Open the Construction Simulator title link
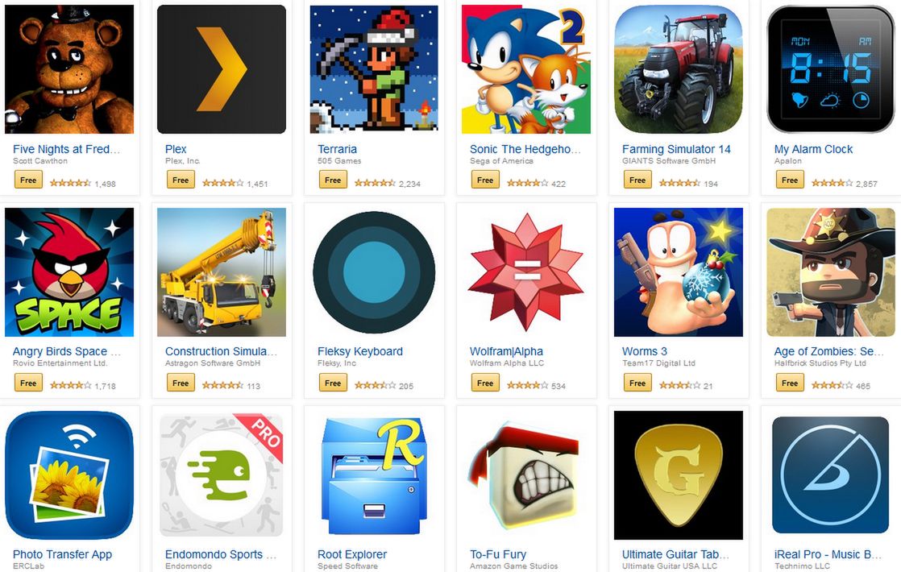 pyautogui.click(x=222, y=351)
